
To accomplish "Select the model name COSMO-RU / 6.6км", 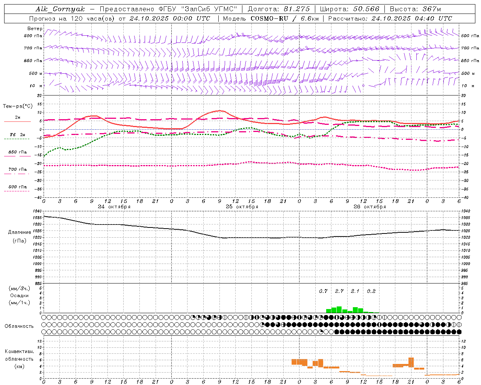I will click(x=284, y=18).
